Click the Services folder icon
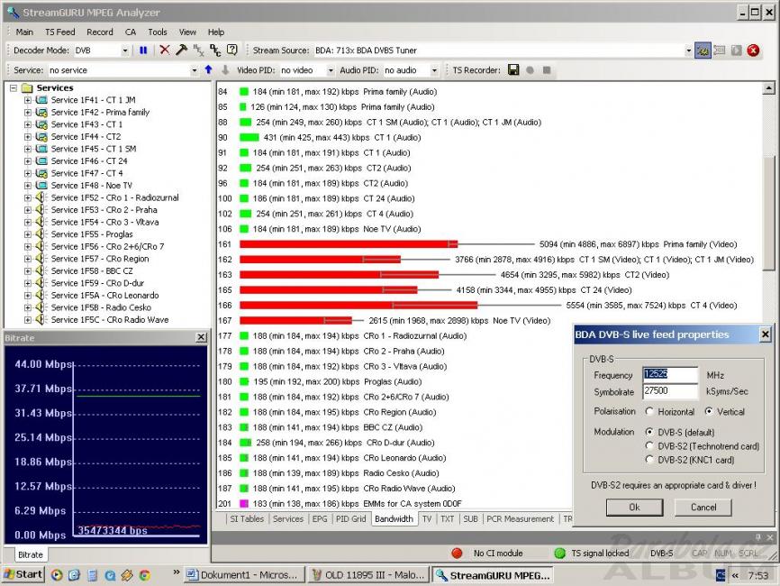This screenshot has height=586, width=780. pos(27,88)
